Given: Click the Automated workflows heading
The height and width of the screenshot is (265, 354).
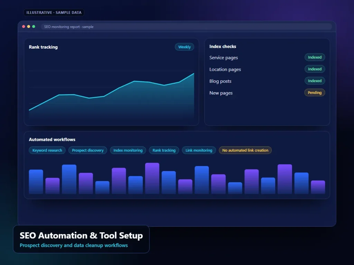Looking at the screenshot, I should (x=52, y=139).
